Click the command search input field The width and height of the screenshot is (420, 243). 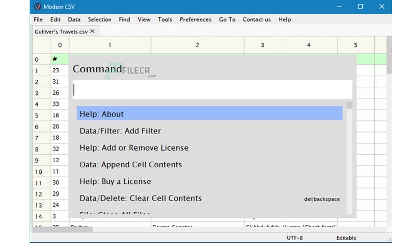pyautogui.click(x=212, y=90)
